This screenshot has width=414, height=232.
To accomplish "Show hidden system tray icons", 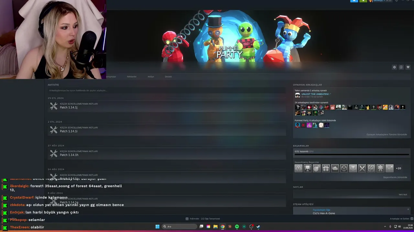I will pos(385,227).
